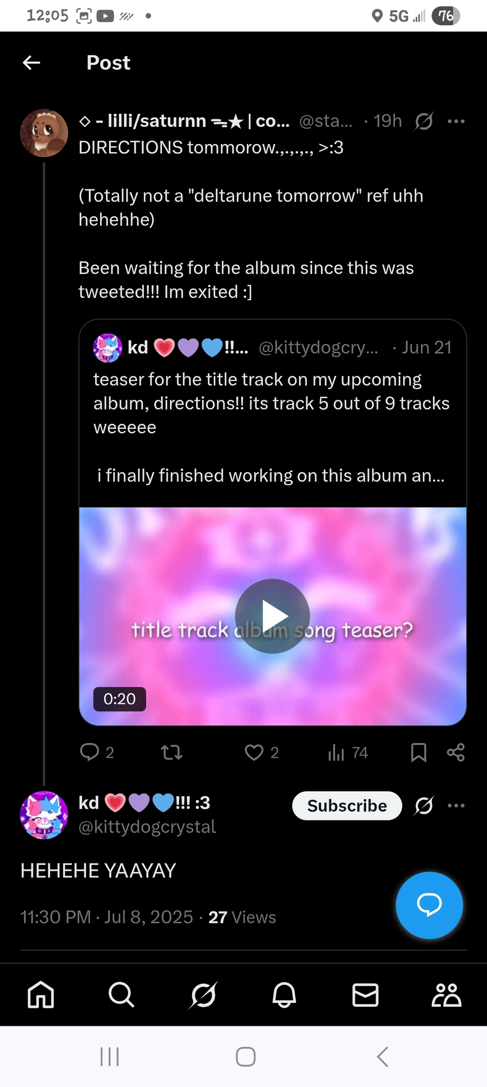Image resolution: width=487 pixels, height=1087 pixels.
Task: Tap the back arrow next to Post
Action: click(31, 63)
